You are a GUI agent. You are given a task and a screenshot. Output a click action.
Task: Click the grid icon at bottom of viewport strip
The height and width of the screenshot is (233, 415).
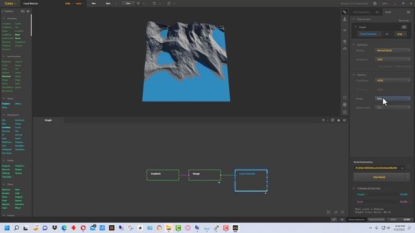point(344,112)
